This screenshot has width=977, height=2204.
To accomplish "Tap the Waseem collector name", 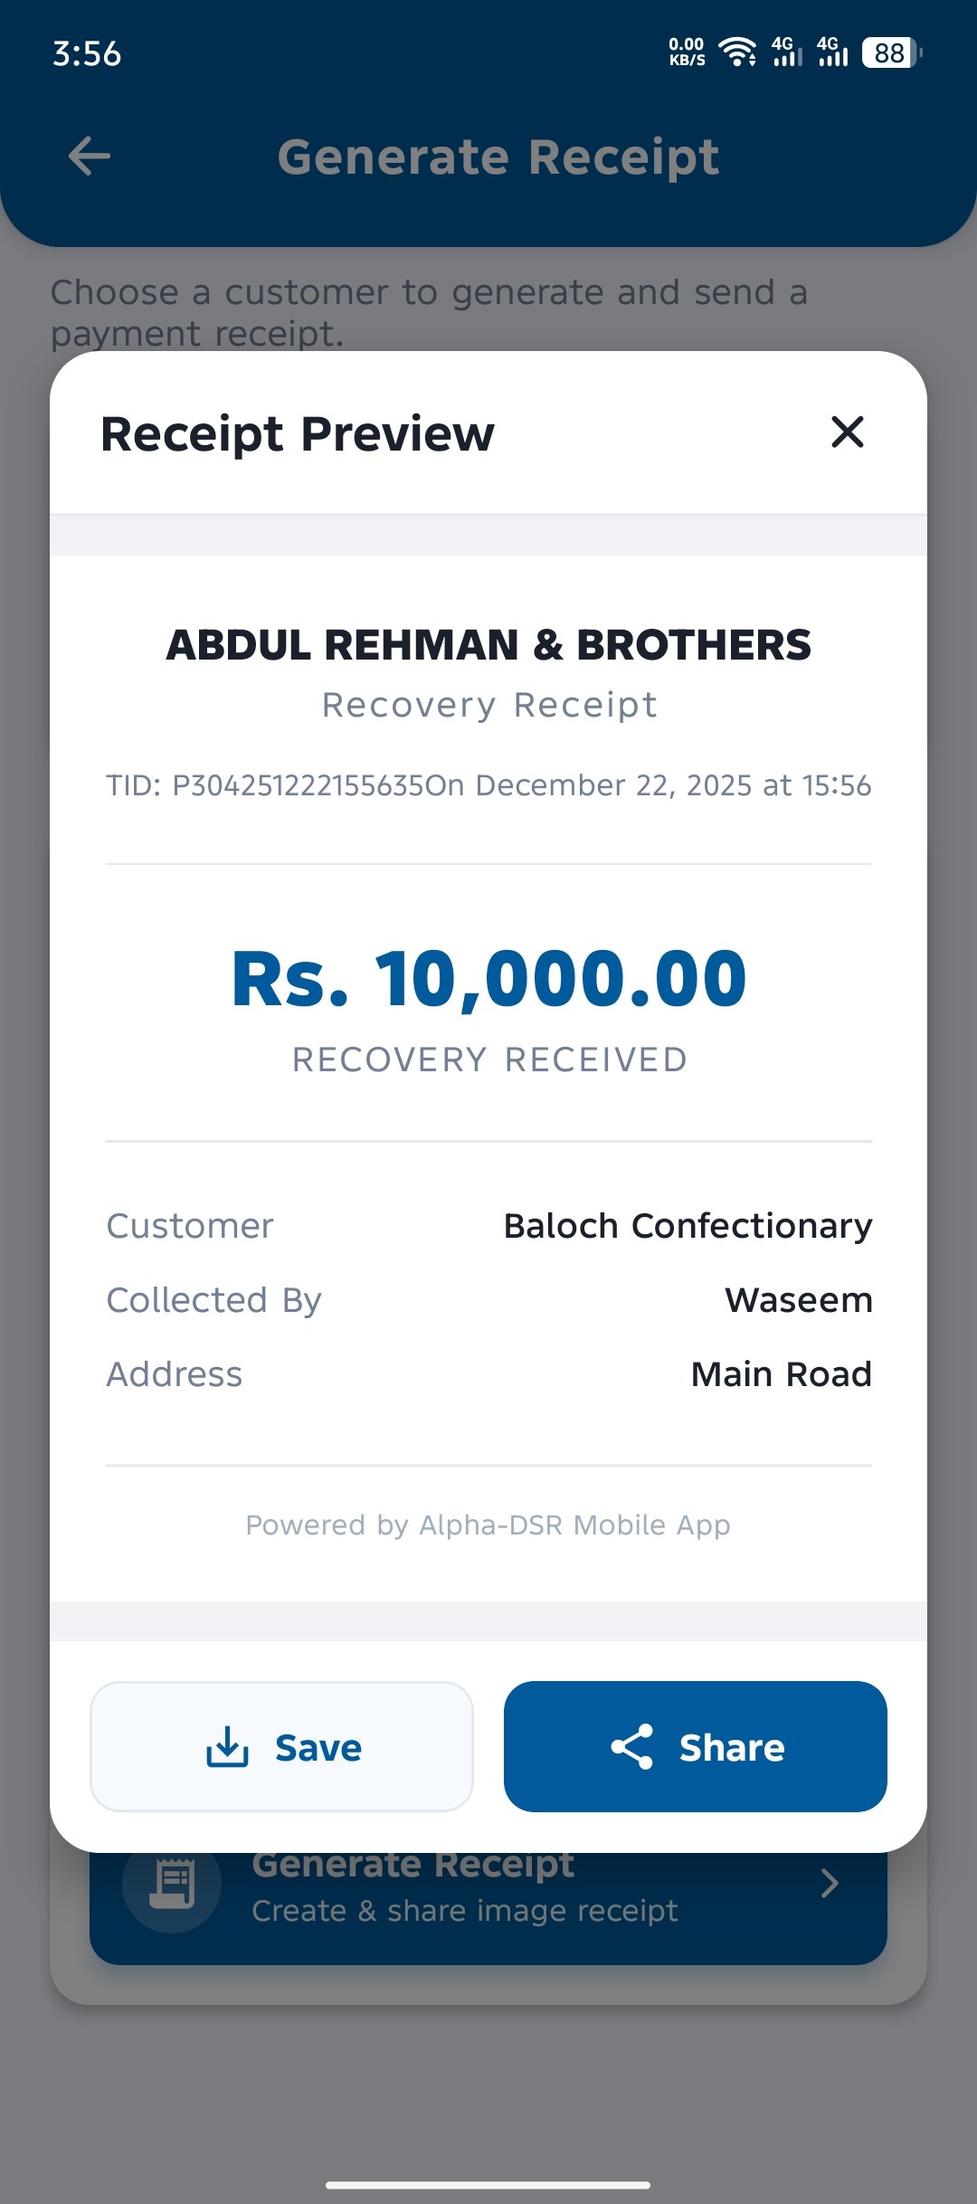I will pyautogui.click(x=798, y=1300).
